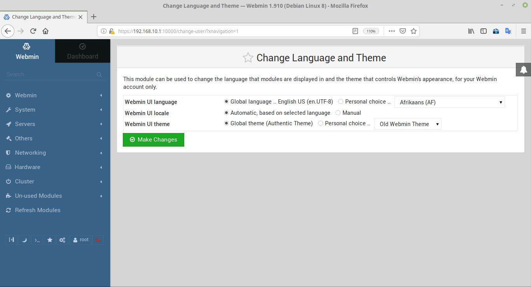Expand the Cluster sidebar category
The image size is (531, 287).
tap(55, 182)
